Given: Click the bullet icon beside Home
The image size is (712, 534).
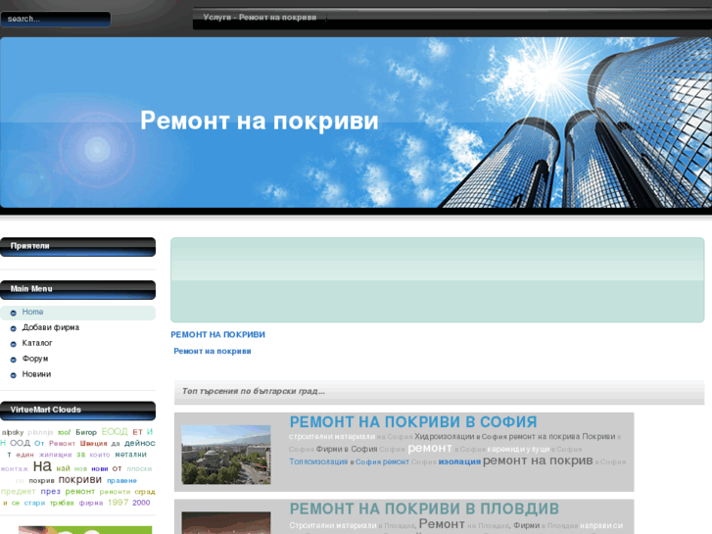Looking at the screenshot, I should click(x=13, y=313).
